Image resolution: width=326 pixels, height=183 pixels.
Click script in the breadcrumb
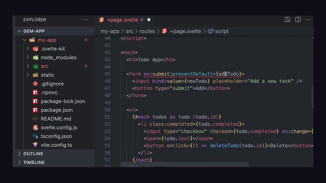click(x=222, y=31)
